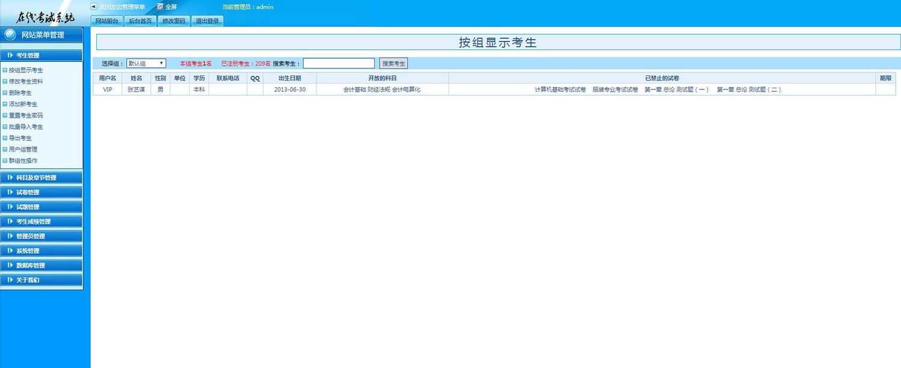Click the square bullet icon before 导出考生
This screenshot has height=368, width=901.
coord(5,138)
